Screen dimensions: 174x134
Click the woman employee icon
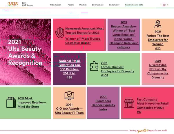click(158, 24)
